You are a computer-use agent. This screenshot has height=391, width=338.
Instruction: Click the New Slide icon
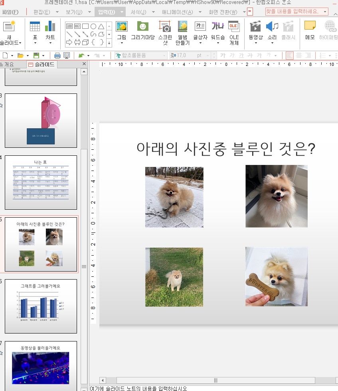(x=9, y=26)
